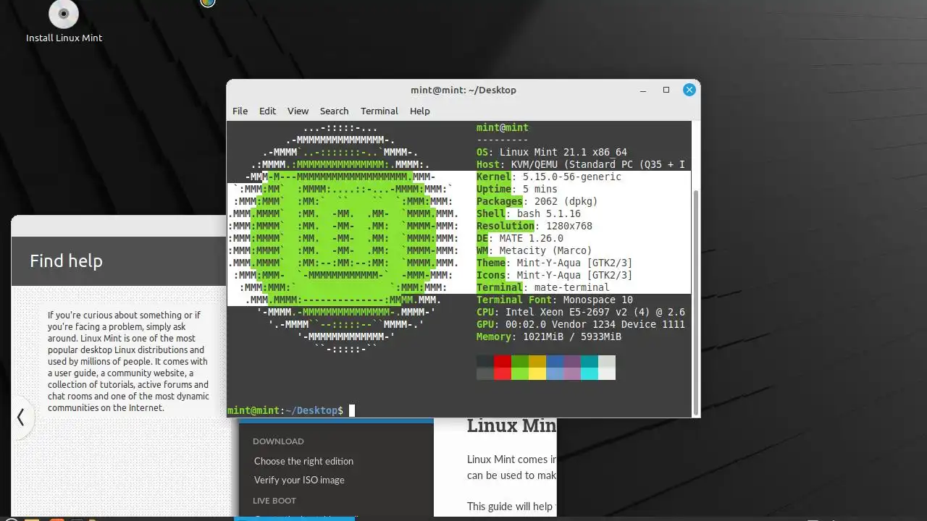927x521 pixels.
Task: Click the 'Linux Min' page heading in browser
Action: [511, 425]
